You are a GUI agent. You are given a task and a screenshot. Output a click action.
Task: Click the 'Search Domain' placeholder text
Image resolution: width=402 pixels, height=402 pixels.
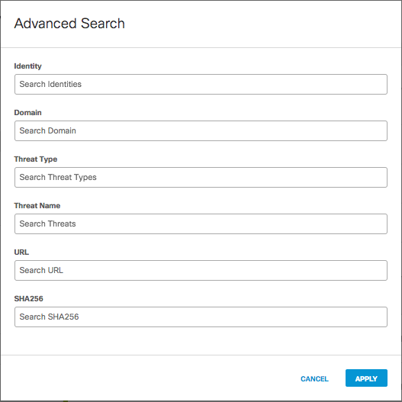[x=48, y=130]
